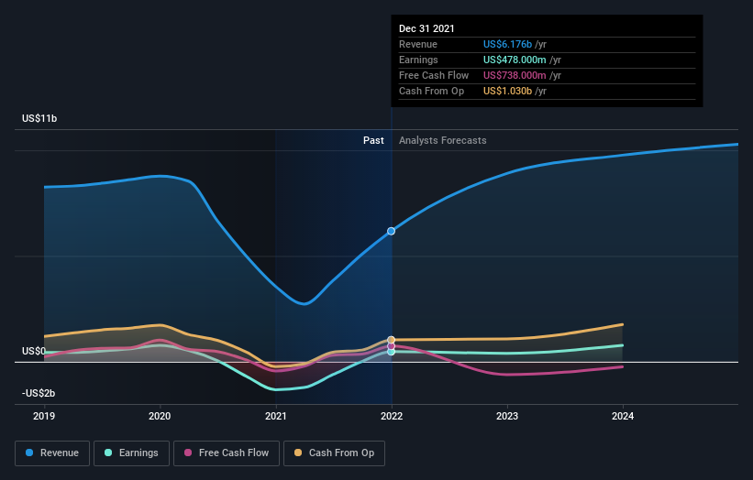
Task: Click the US$738.000m free cash flow value
Action: coord(515,75)
